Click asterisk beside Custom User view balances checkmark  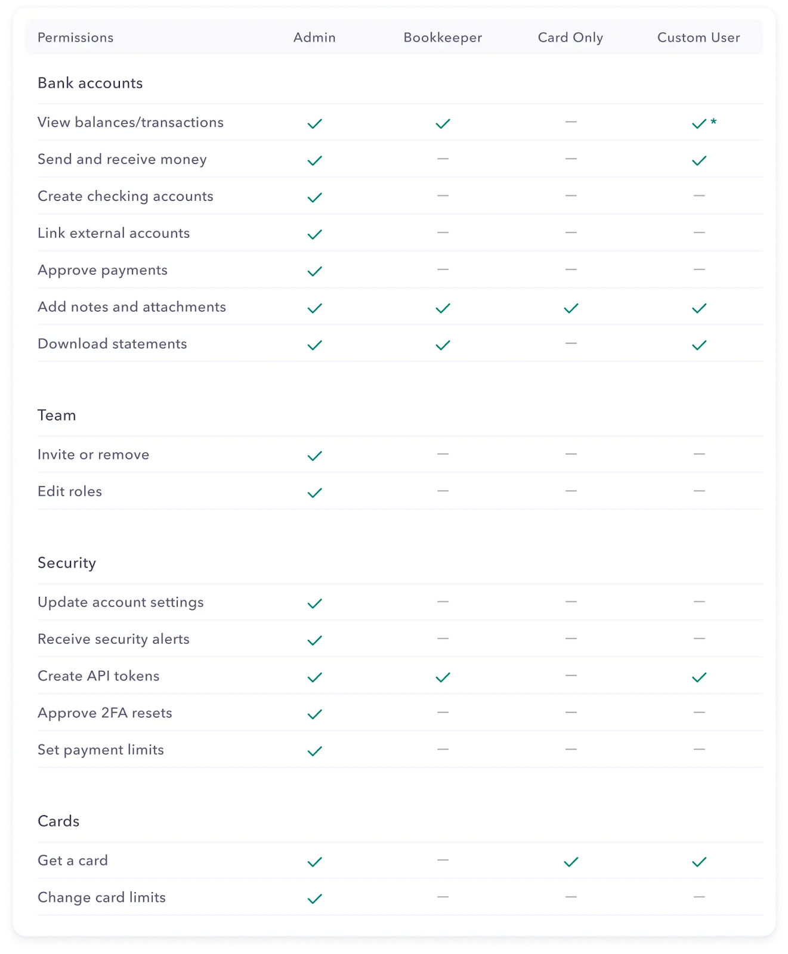click(x=713, y=122)
